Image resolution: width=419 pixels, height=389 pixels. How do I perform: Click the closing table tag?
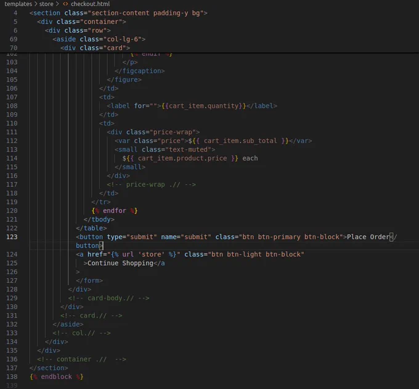(91, 228)
